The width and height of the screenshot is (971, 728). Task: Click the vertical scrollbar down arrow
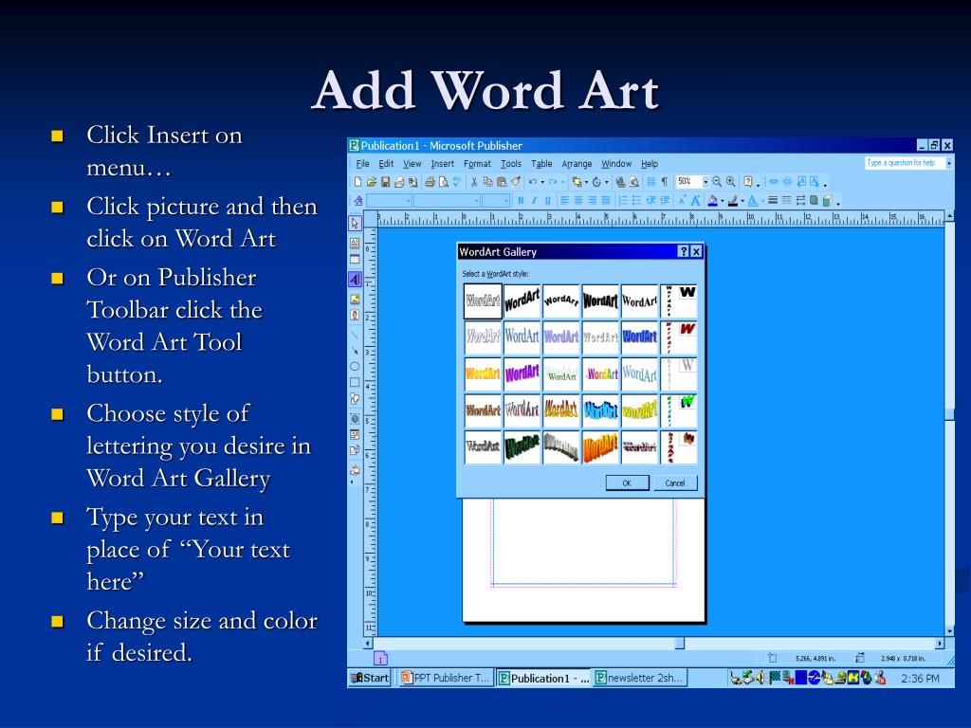coord(949,631)
